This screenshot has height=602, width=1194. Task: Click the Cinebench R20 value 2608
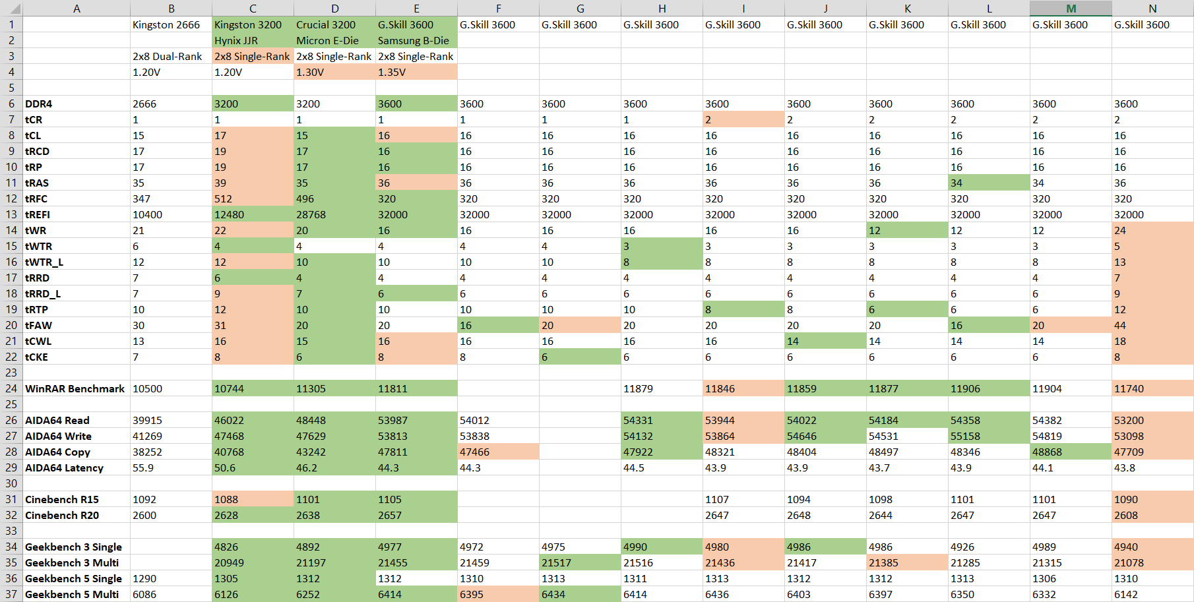1152,515
